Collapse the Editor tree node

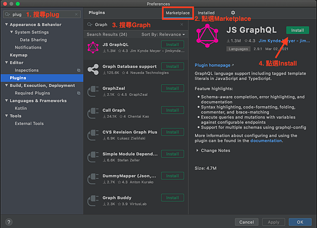(6, 62)
